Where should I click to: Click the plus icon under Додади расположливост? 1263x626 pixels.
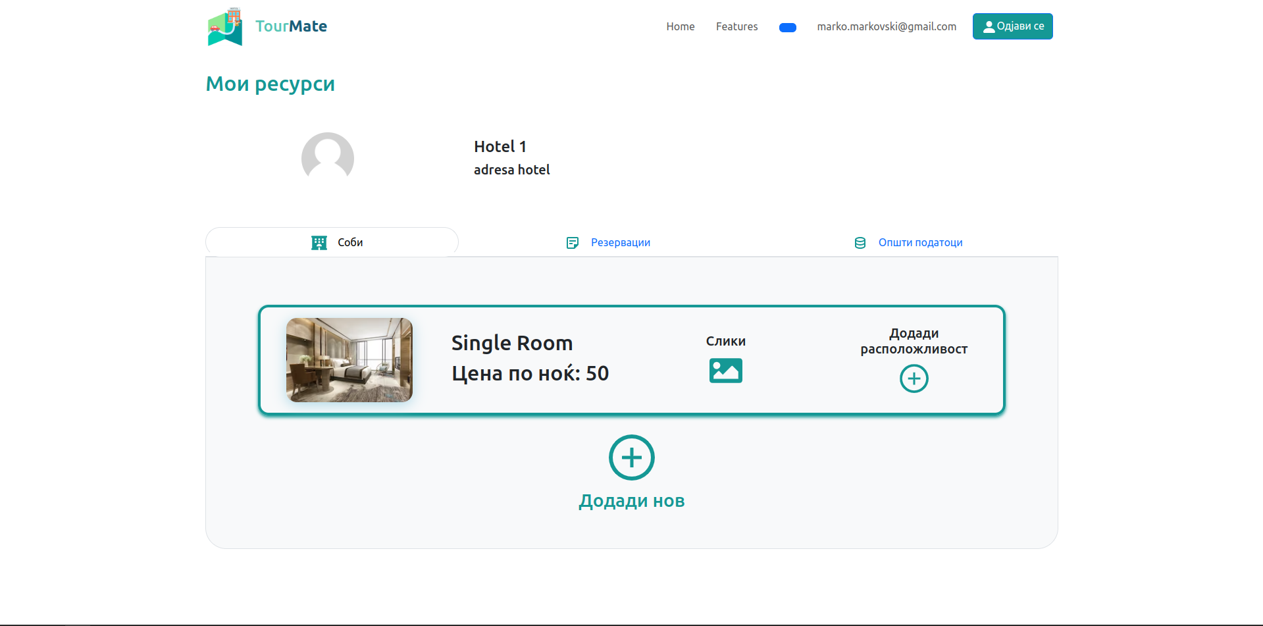(914, 378)
